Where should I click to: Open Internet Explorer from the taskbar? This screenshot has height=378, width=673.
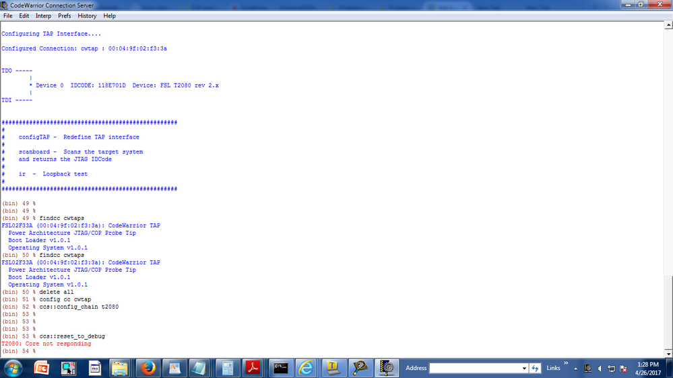pyautogui.click(x=307, y=368)
